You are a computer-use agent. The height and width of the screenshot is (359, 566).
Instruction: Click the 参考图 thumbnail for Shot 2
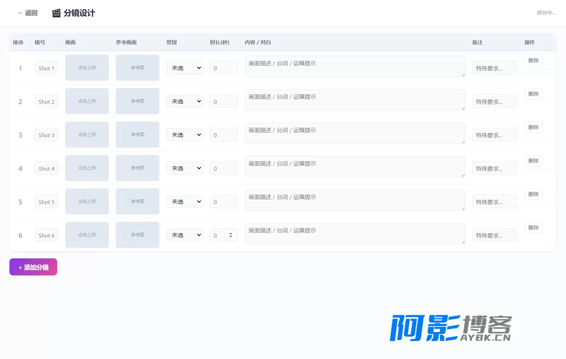point(137,101)
